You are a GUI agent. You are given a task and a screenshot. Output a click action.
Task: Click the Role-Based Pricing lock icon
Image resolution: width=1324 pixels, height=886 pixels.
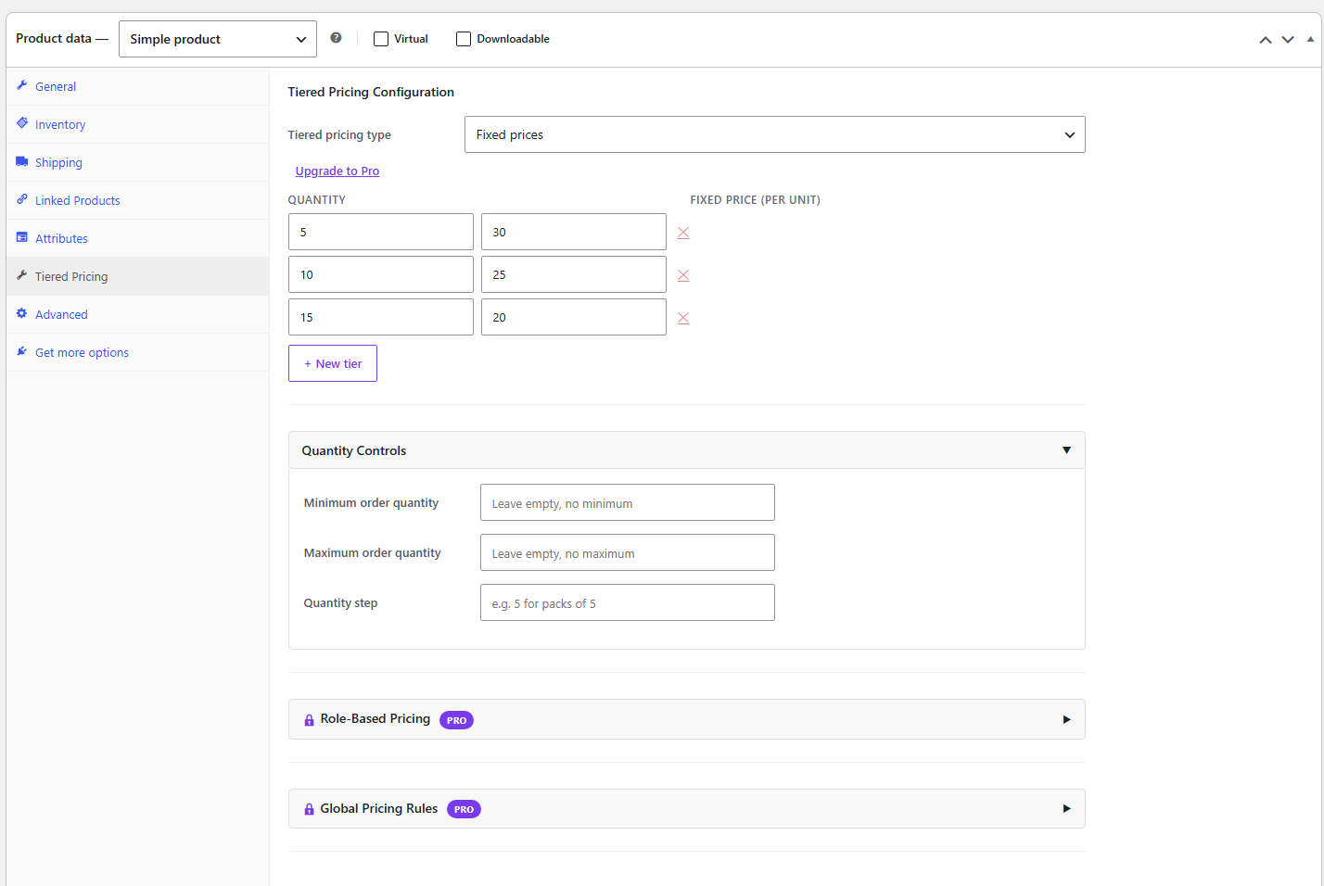(309, 720)
